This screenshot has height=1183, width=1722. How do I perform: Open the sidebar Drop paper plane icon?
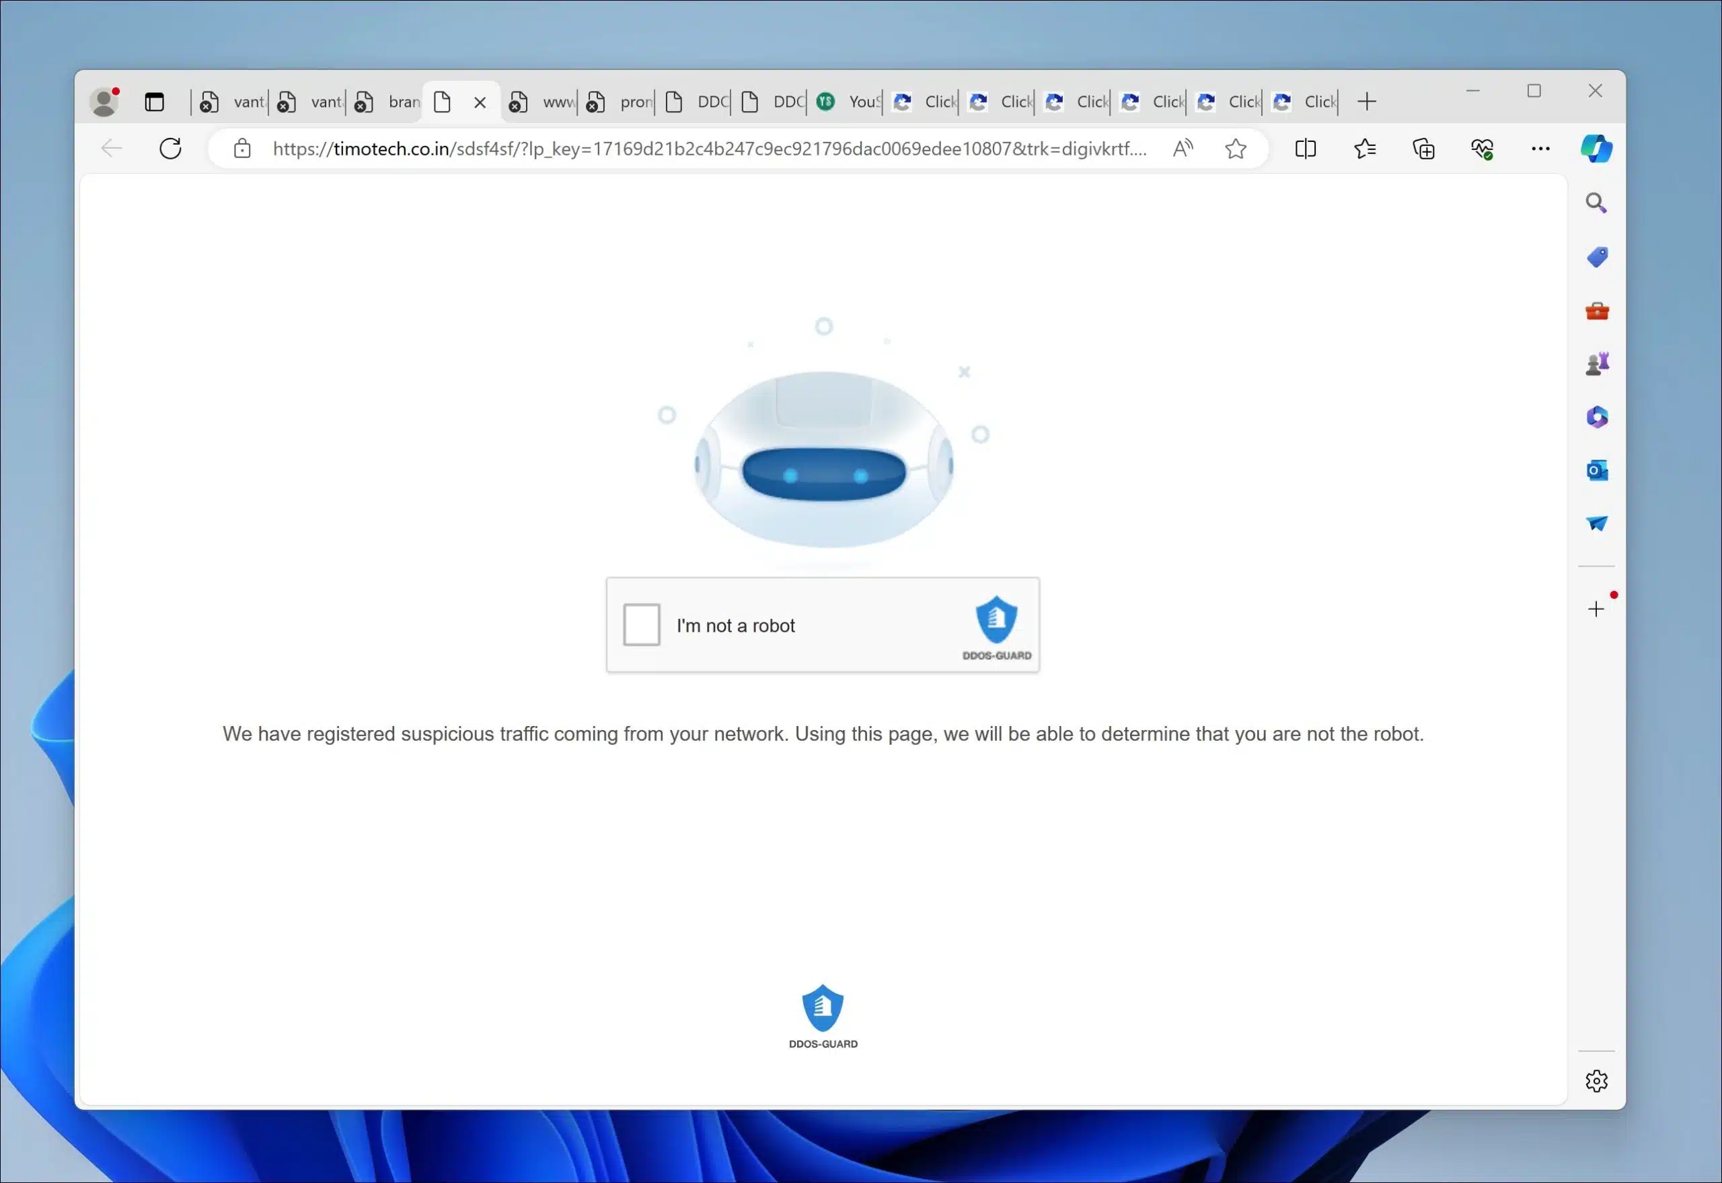1597,524
